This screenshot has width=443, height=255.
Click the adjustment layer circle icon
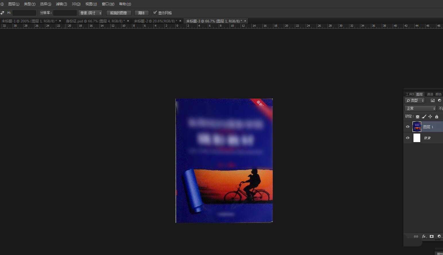tap(439, 236)
